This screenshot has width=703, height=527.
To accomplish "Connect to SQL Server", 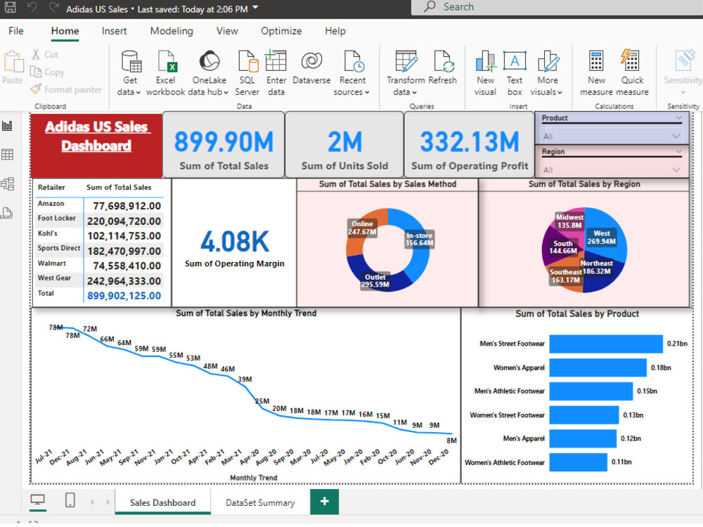I will tap(247, 73).
